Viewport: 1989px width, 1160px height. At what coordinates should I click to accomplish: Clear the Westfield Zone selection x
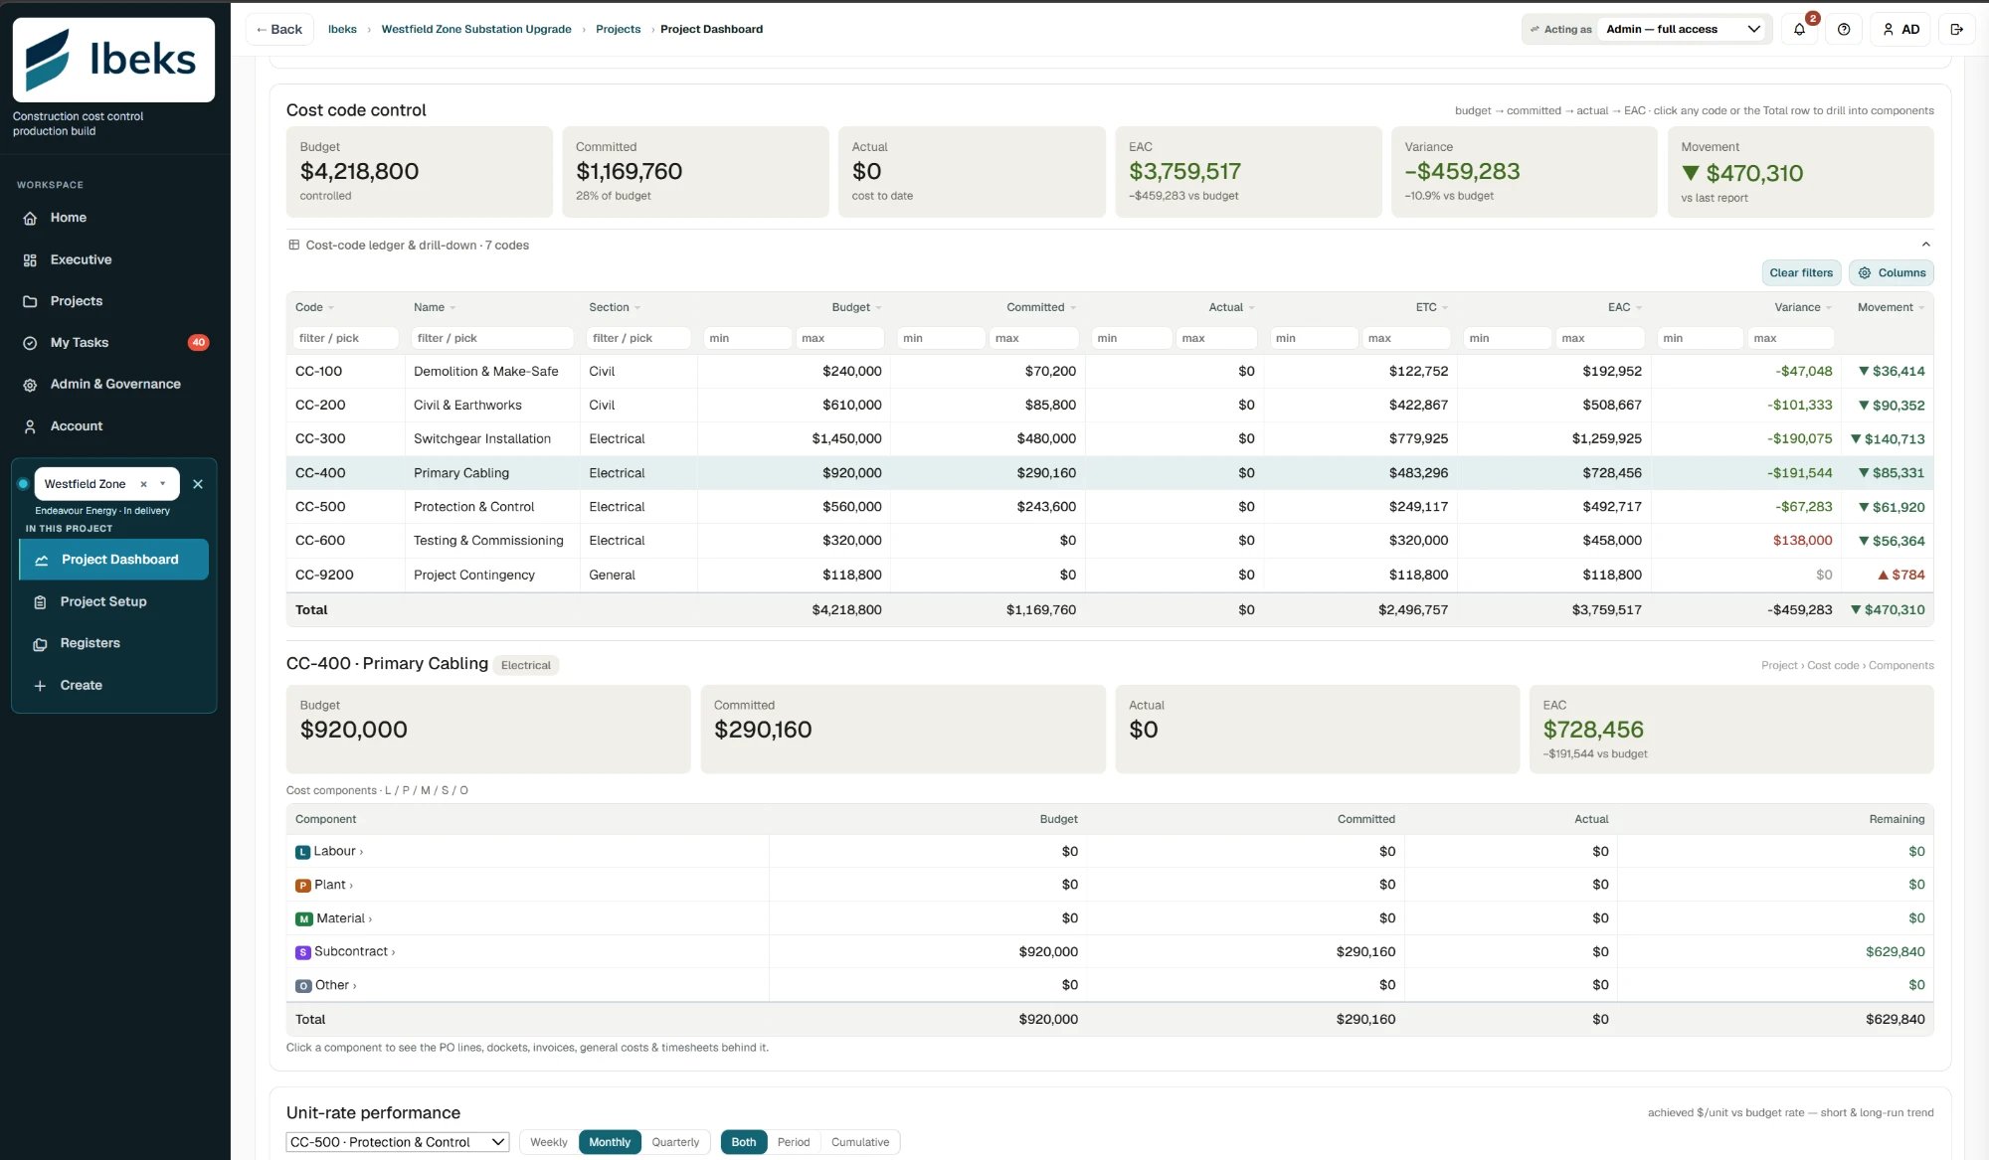(143, 484)
